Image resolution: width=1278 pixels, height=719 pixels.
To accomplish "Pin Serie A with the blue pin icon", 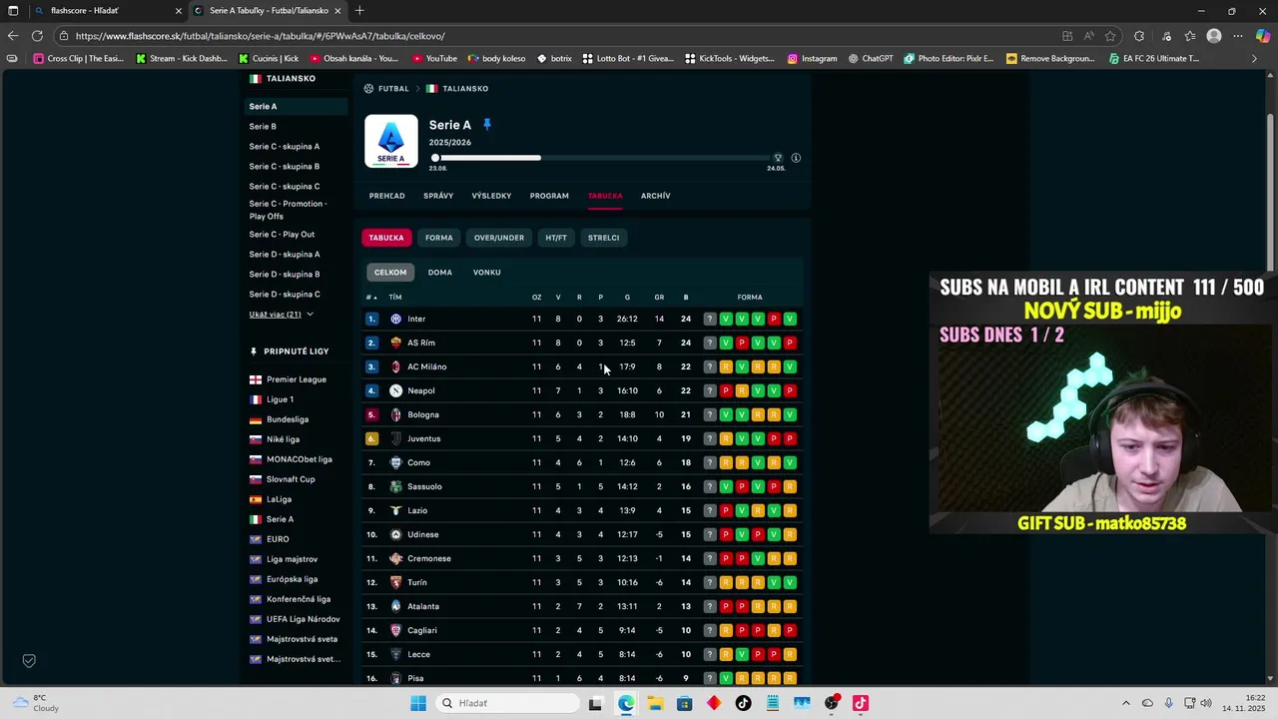I will pyautogui.click(x=487, y=125).
